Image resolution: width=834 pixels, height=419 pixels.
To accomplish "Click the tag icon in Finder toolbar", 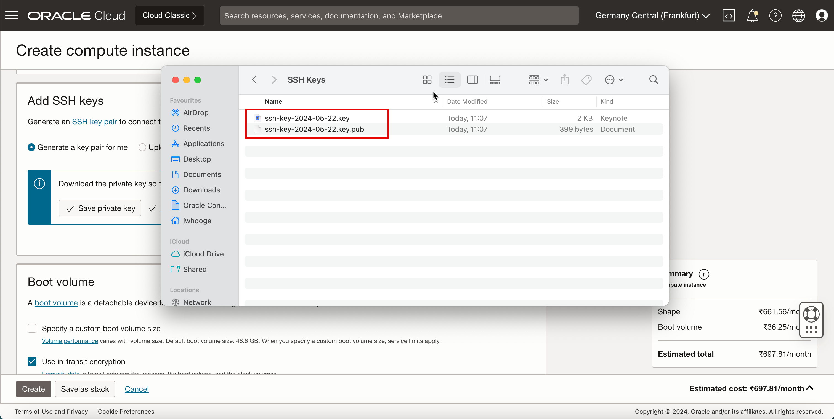I will 586,80.
